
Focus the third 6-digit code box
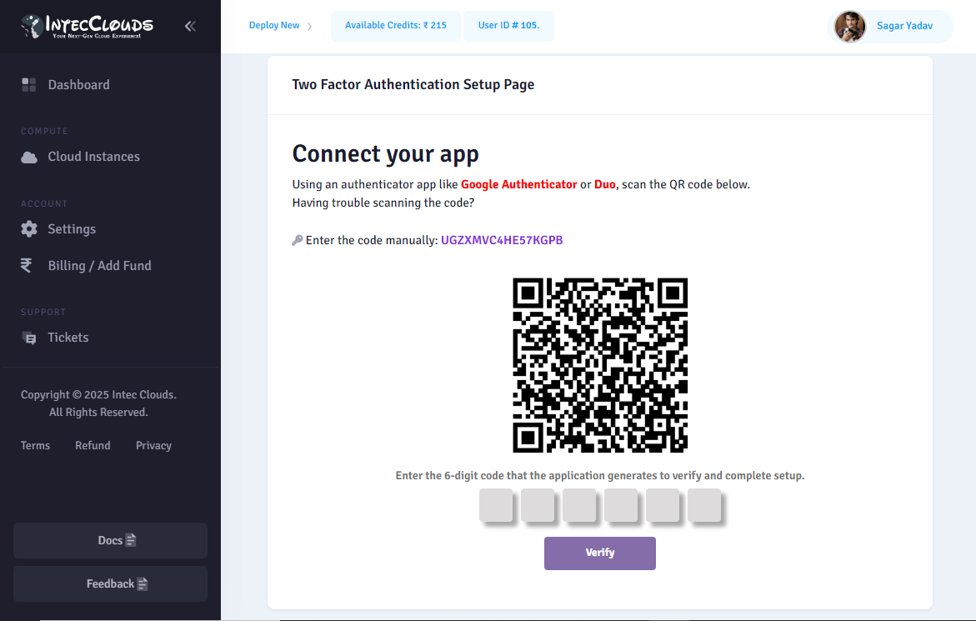579,504
